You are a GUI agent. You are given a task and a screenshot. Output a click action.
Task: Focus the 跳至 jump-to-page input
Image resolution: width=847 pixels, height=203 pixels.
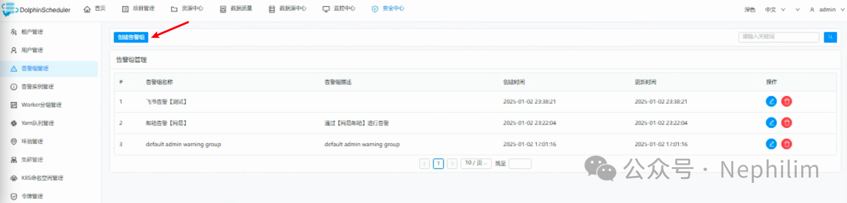click(520, 164)
